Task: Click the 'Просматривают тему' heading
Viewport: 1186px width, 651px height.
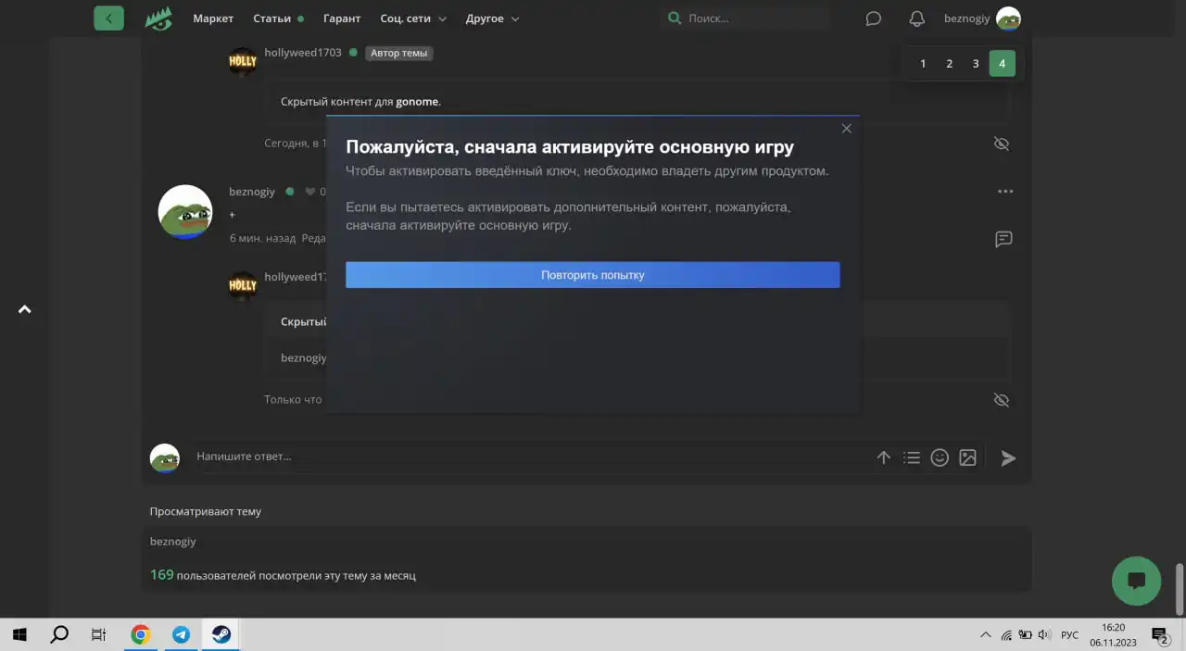Action: (206, 511)
